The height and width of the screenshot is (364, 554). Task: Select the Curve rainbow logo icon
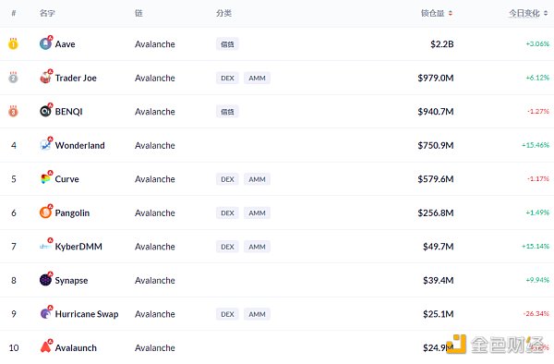45,178
